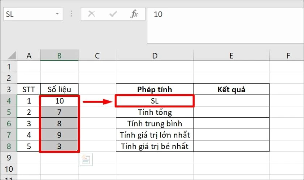Screen dimensions: 304x180
Task: Expand the Name Box dropdown arrow
Action: click(57, 14)
